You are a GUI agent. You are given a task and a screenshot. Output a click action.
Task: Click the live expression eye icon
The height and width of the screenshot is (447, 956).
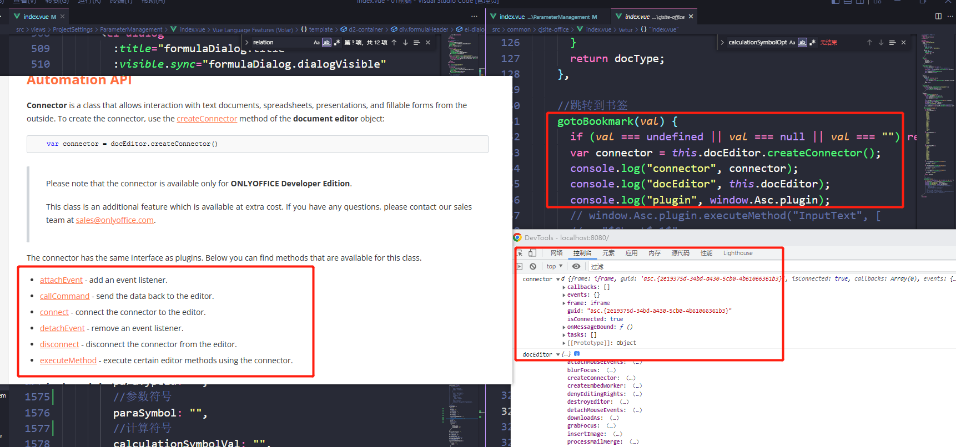click(576, 266)
